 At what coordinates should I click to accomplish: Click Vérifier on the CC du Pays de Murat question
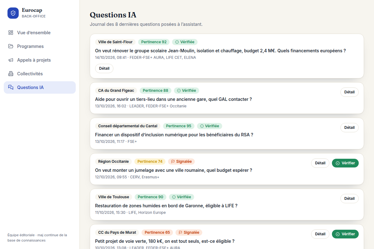(x=345, y=234)
